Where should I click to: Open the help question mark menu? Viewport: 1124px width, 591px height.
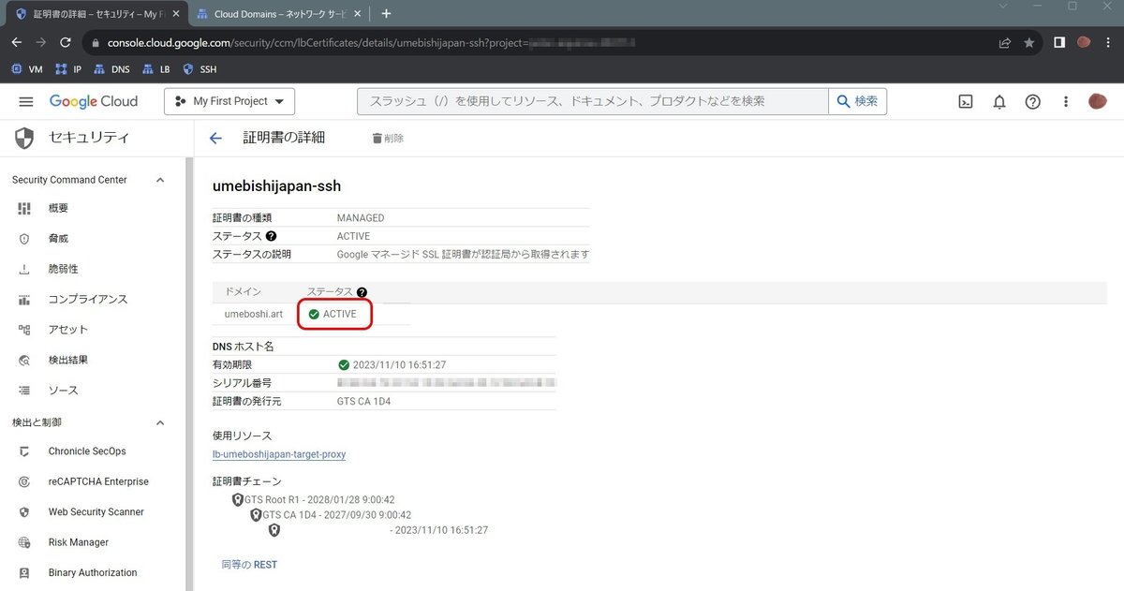click(x=1032, y=102)
